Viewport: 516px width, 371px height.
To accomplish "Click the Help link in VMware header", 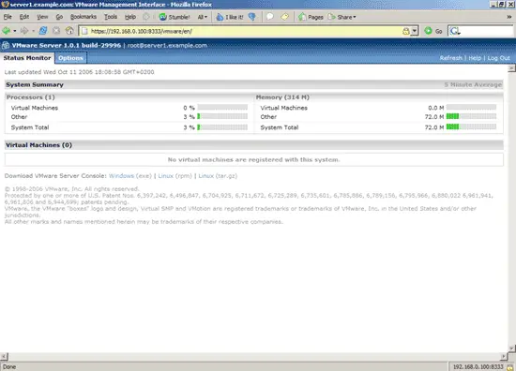I will [475, 58].
